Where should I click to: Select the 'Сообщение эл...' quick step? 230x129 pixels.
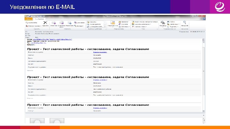(95, 27)
